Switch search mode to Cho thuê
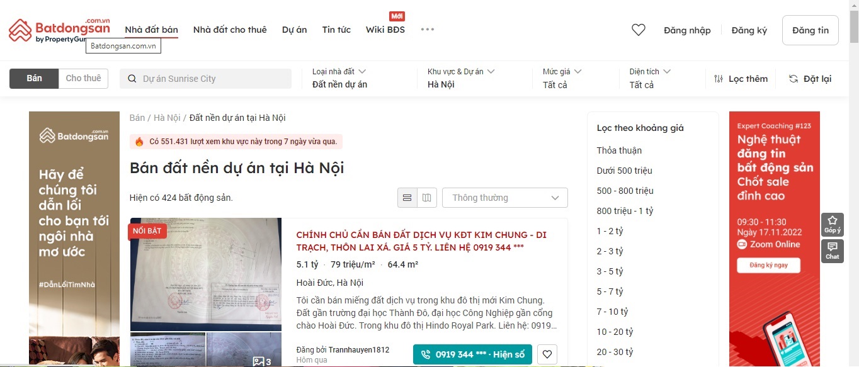The width and height of the screenshot is (859, 367). (83, 79)
